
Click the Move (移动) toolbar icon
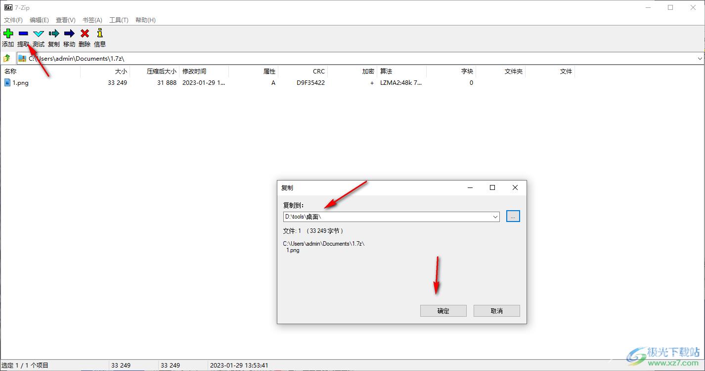pyautogui.click(x=69, y=34)
